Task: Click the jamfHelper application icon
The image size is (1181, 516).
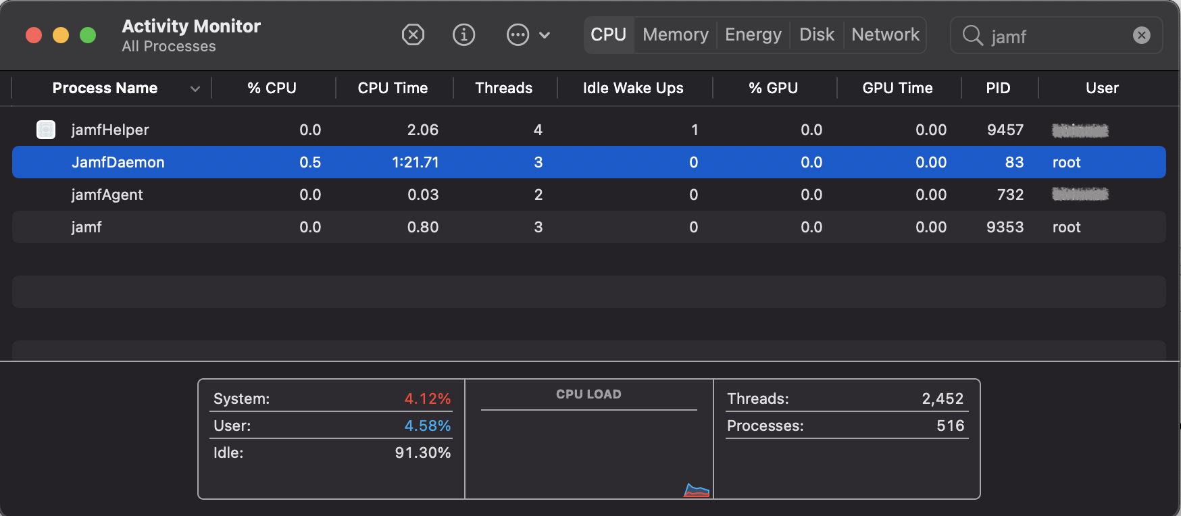Action: pyautogui.click(x=46, y=130)
